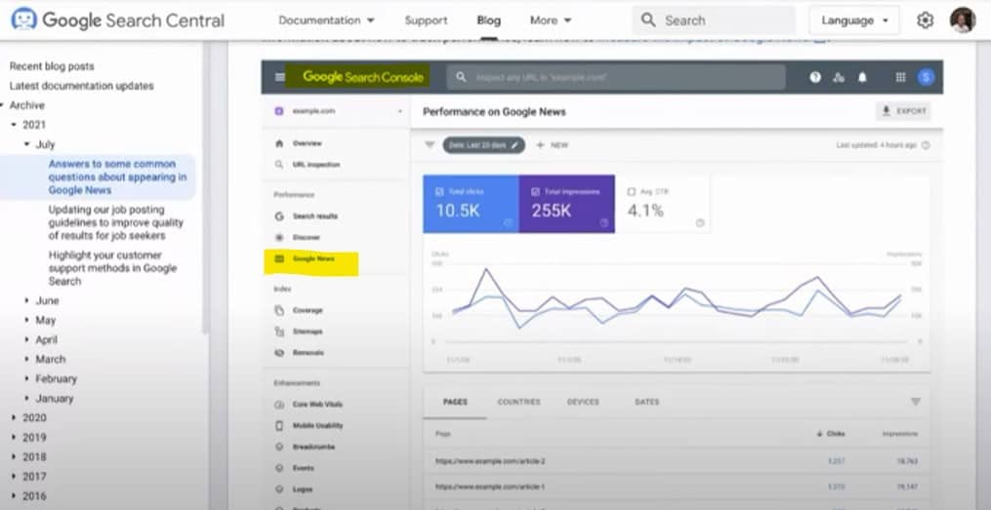This screenshot has height=510, width=991.
Task: Open the Google apps grid icon
Action: tap(900, 77)
